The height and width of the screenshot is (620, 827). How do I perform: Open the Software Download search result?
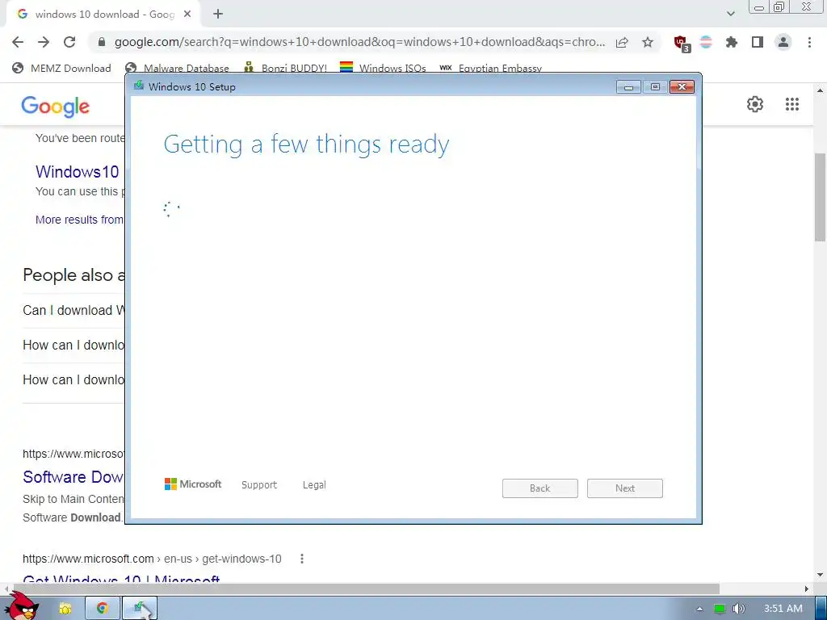pyautogui.click(x=73, y=477)
